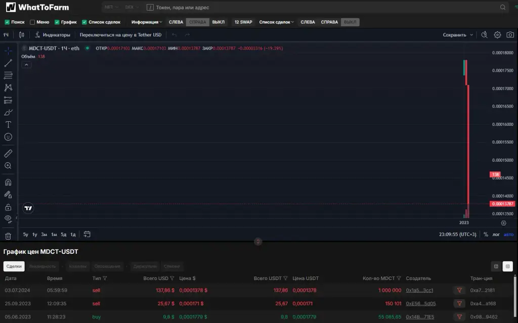
Task: Activate the zoom-in magnifier tool
Action: coord(8,166)
